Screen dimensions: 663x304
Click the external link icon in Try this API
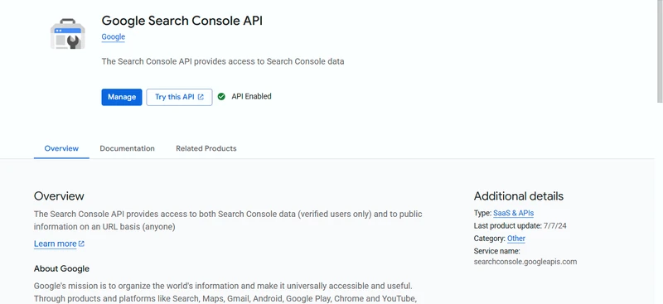tap(201, 97)
